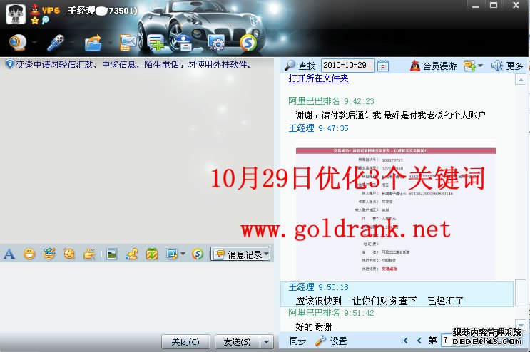Open font settings letter A icon
530x352 pixels.
(x=9, y=254)
